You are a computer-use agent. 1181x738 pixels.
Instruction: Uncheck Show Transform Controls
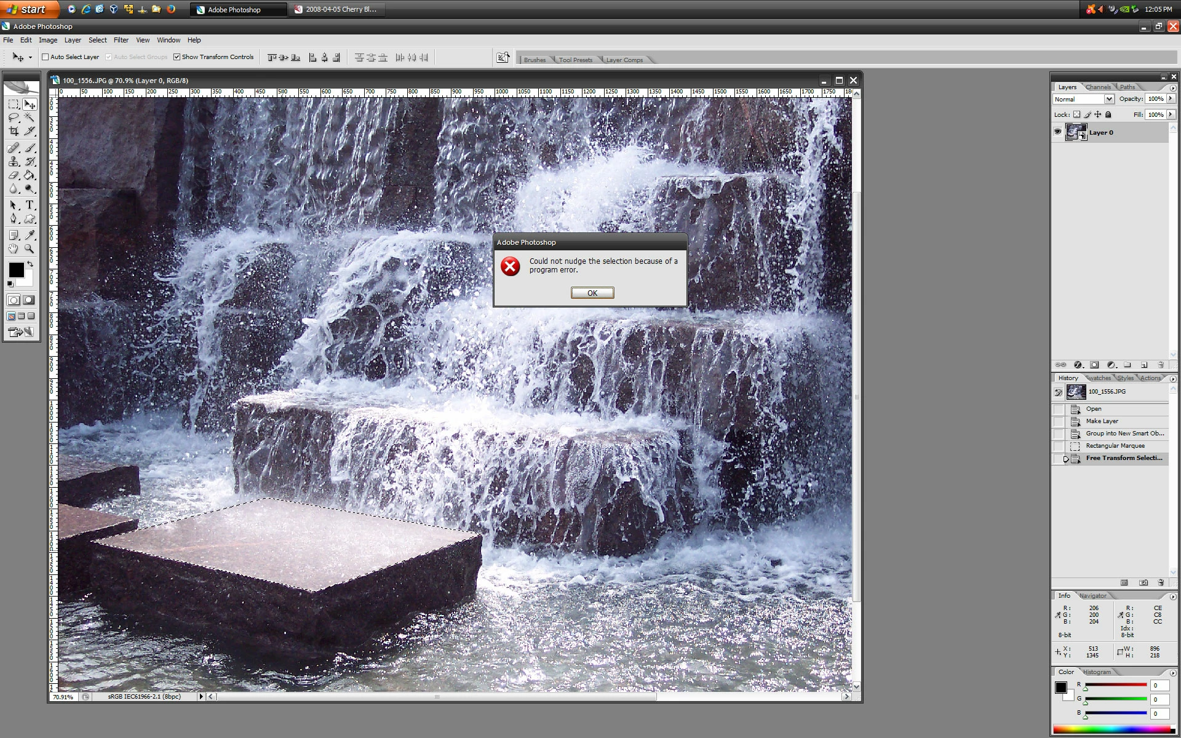[177, 57]
